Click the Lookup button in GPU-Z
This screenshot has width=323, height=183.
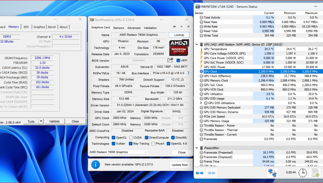tap(179, 35)
